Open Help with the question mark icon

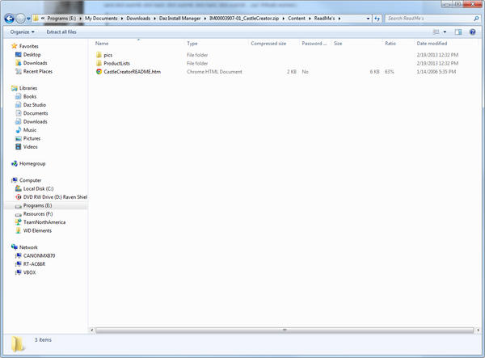(472, 32)
